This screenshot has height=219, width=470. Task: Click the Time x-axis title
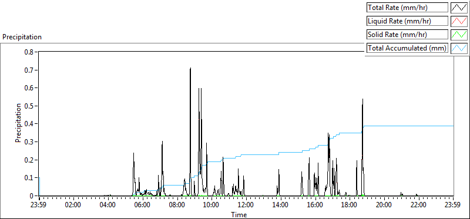click(239, 214)
